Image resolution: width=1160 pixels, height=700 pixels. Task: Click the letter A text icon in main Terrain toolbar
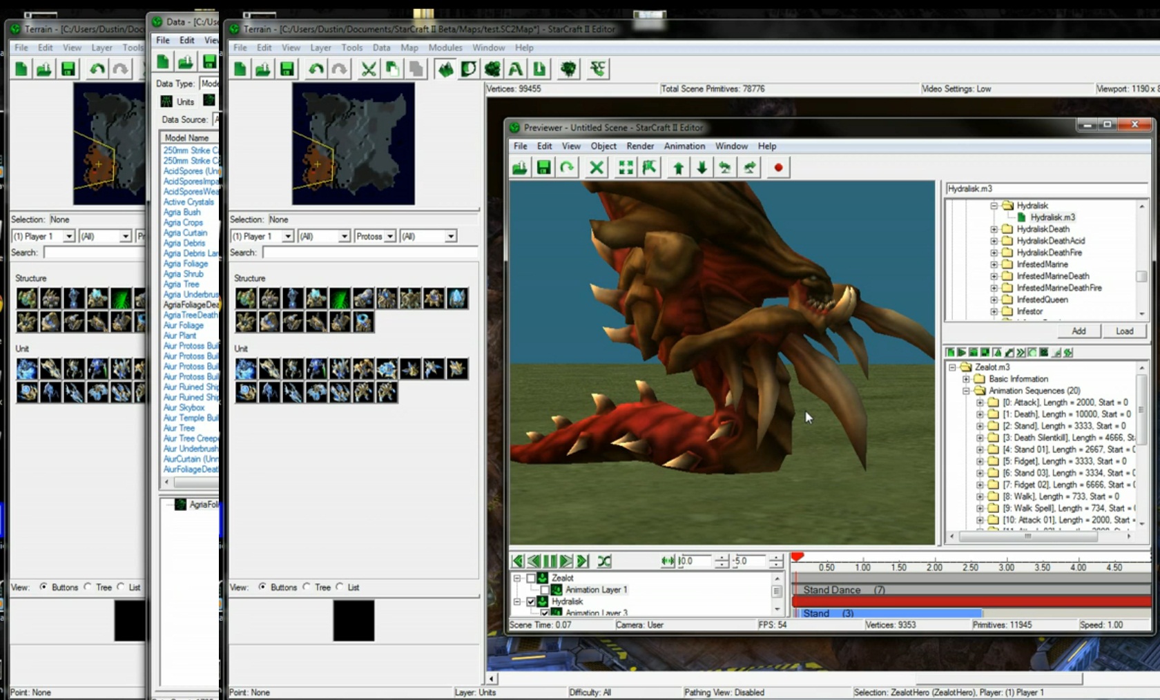[515, 69]
